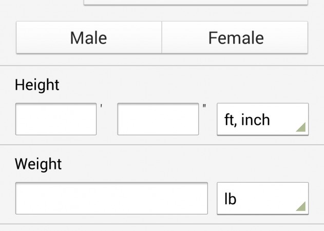324x231 pixels.
Task: Click the feet mark after the first height box
Action: coord(101,107)
